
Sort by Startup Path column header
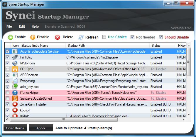pos(107,46)
